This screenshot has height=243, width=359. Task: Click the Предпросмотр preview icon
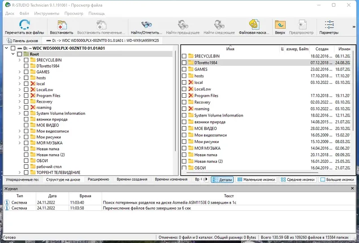[301, 25]
